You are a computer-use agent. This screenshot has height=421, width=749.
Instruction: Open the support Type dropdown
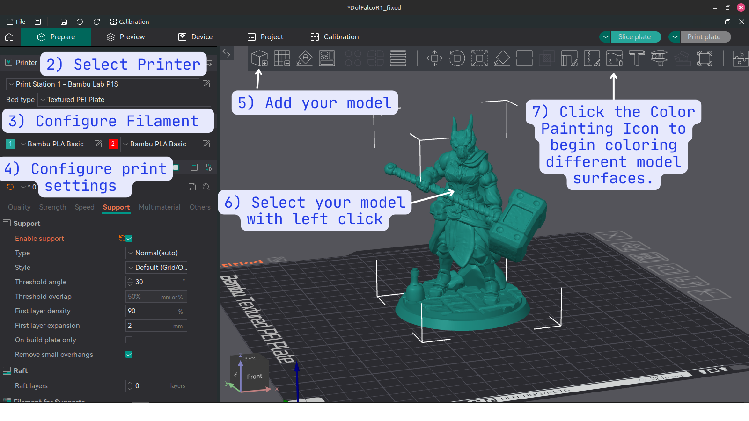coord(156,253)
